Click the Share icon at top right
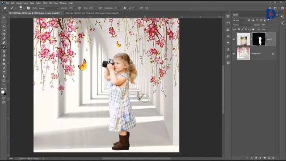Viewport: 286px width, 161px height. (x=282, y=8)
